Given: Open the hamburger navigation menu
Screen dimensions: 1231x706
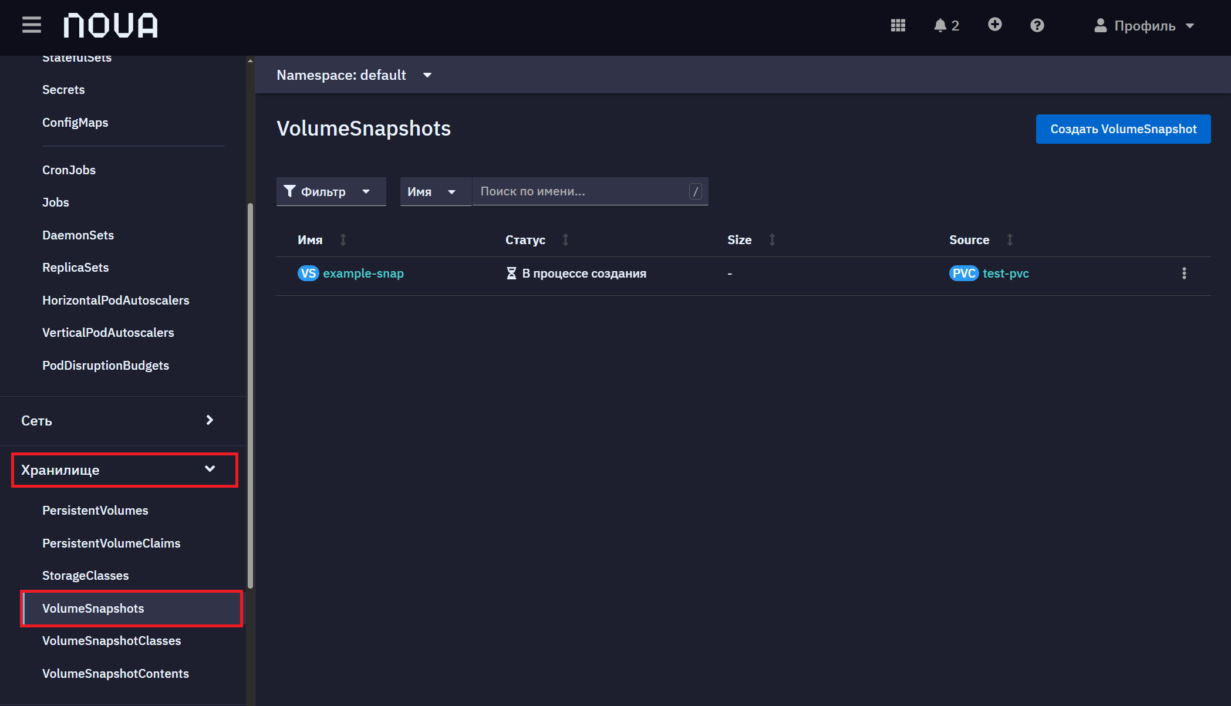Looking at the screenshot, I should tap(32, 25).
